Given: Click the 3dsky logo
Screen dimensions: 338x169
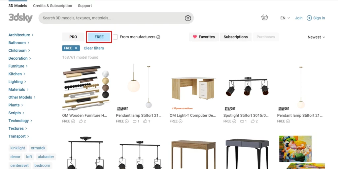Looking at the screenshot, I should click(x=20, y=18).
